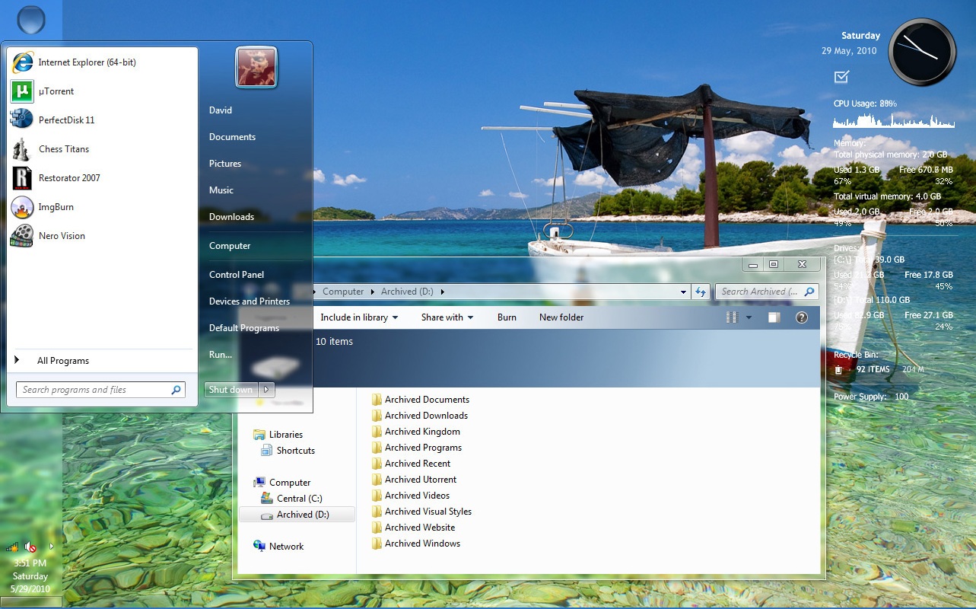
Task: Create a New folder in Archived (D:)
Action: (561, 317)
